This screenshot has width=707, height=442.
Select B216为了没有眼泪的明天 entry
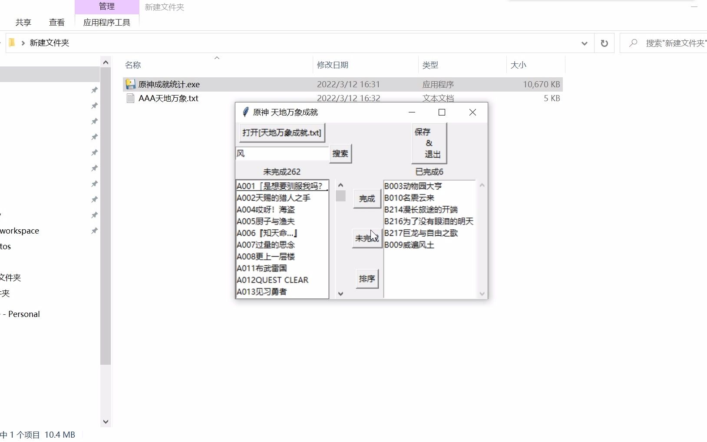click(x=429, y=221)
